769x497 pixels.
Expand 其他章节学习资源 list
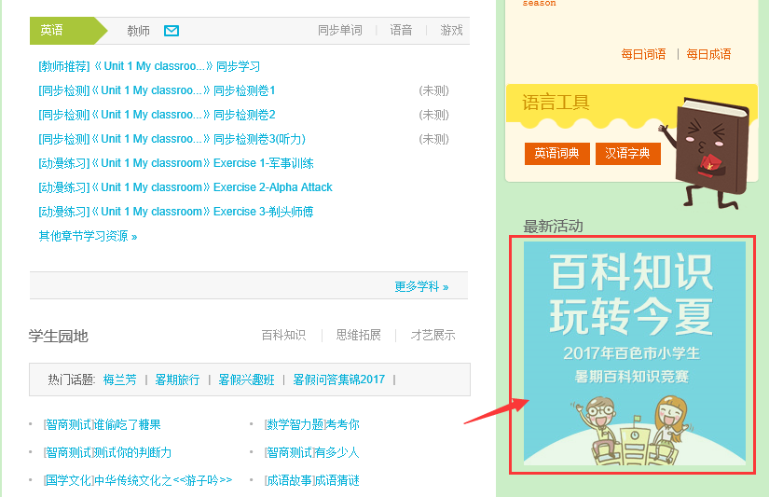tap(88, 236)
